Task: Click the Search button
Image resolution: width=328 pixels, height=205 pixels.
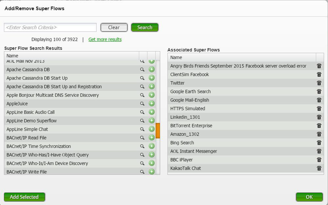Action: point(145,28)
